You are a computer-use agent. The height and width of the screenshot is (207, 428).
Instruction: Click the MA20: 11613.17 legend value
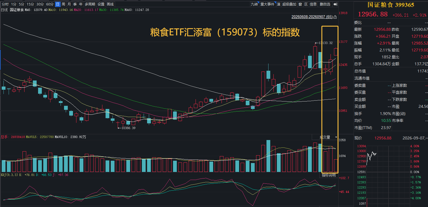pyautogui.click(x=86, y=10)
